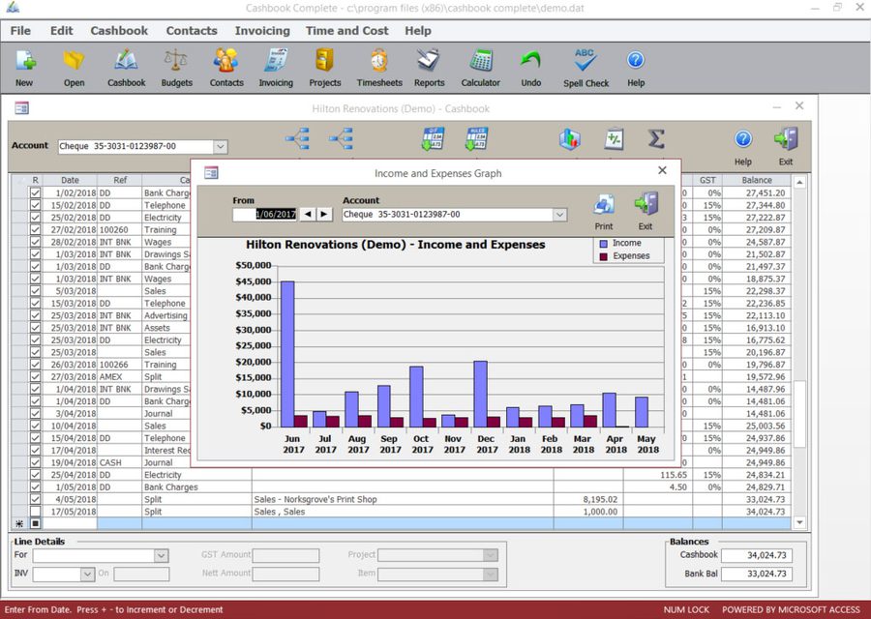Expand Account dropdown in the graph dialog

tap(560, 215)
